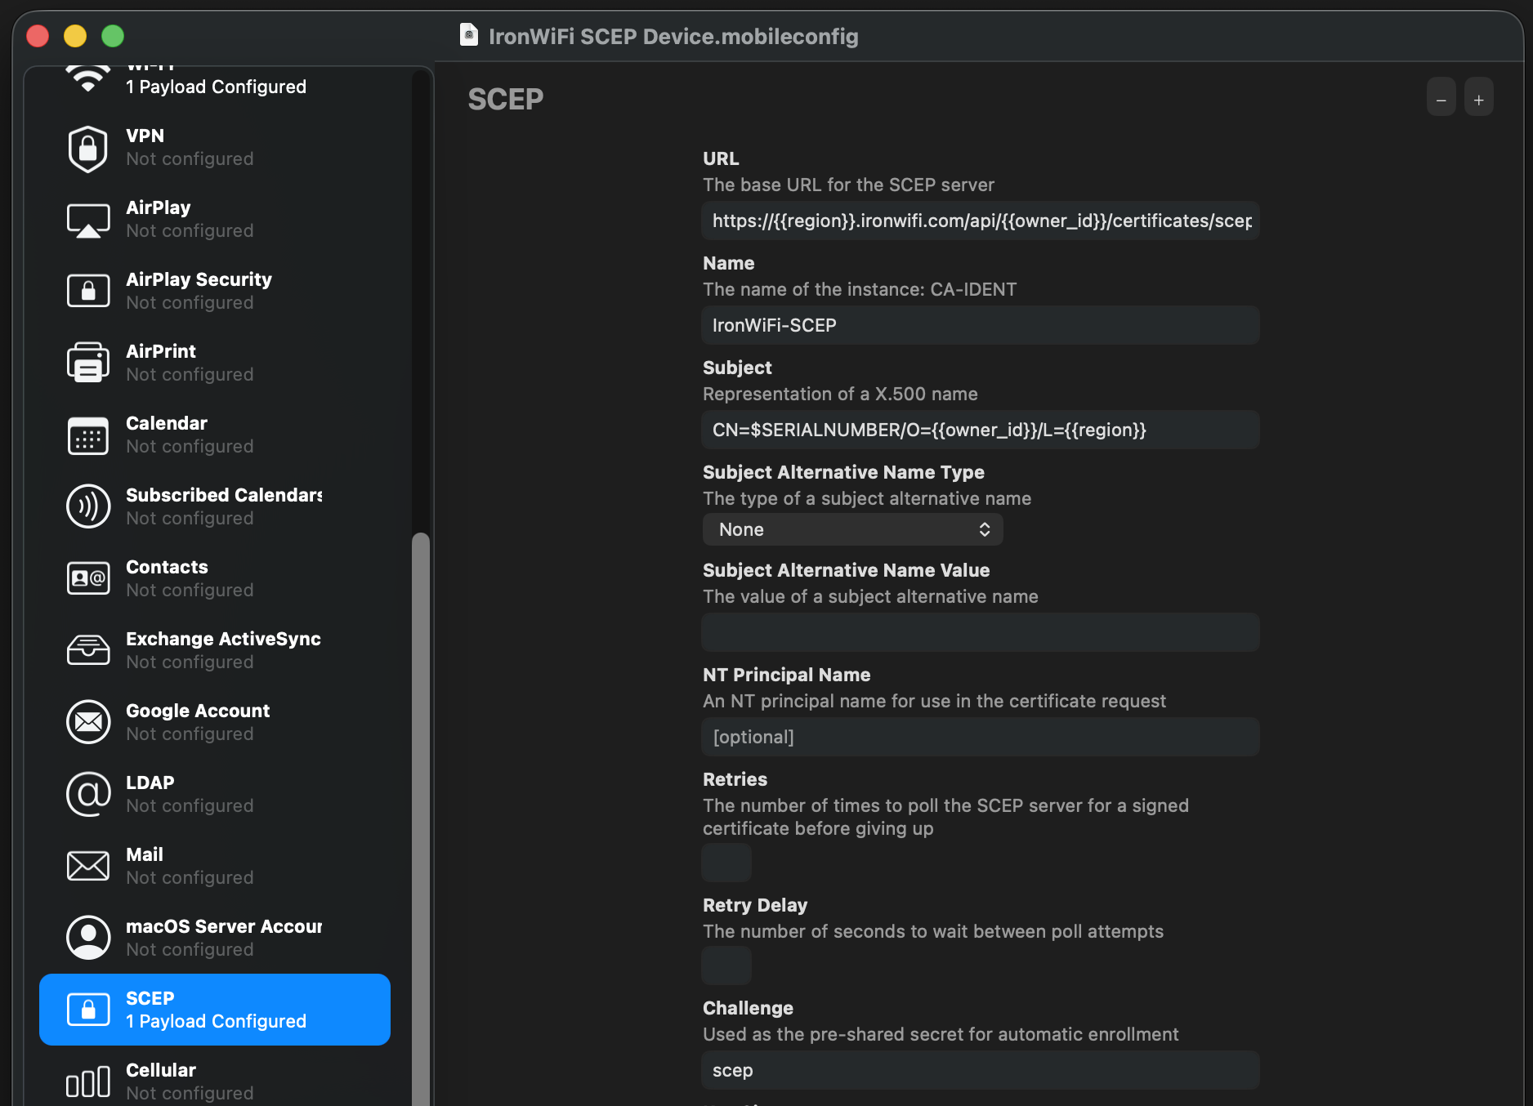Select the SCEP payload in sidebar
Viewport: 1533px width, 1106px height.
(x=214, y=1010)
